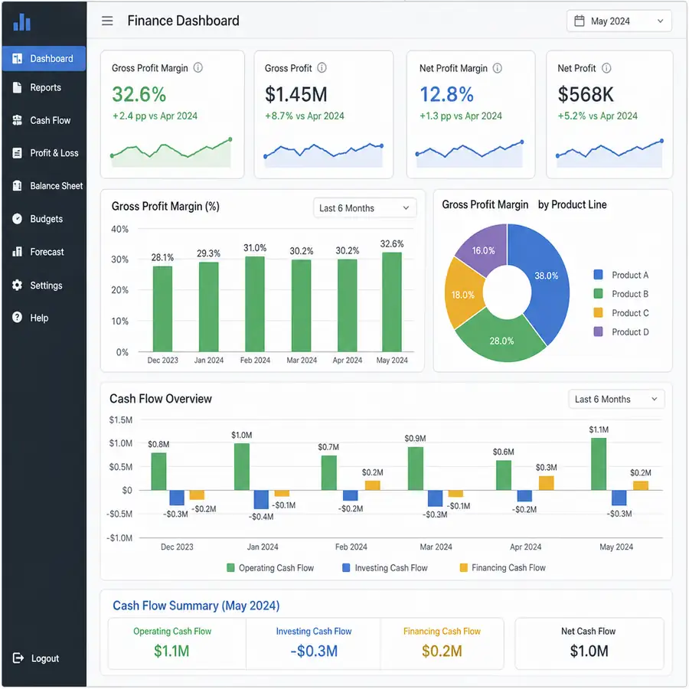The image size is (689, 689).
Task: Click the Budgets sidebar icon
Action: [17, 218]
